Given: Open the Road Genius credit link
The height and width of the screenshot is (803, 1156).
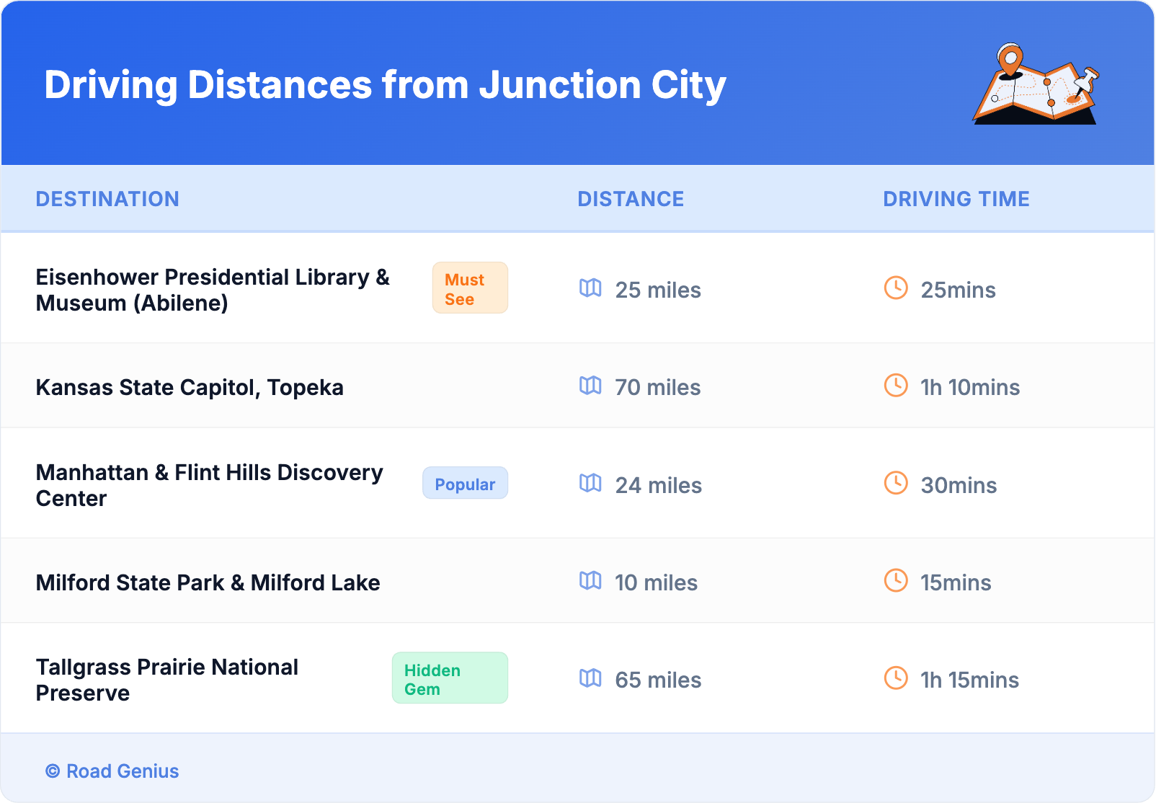Looking at the screenshot, I should pyautogui.click(x=122, y=771).
